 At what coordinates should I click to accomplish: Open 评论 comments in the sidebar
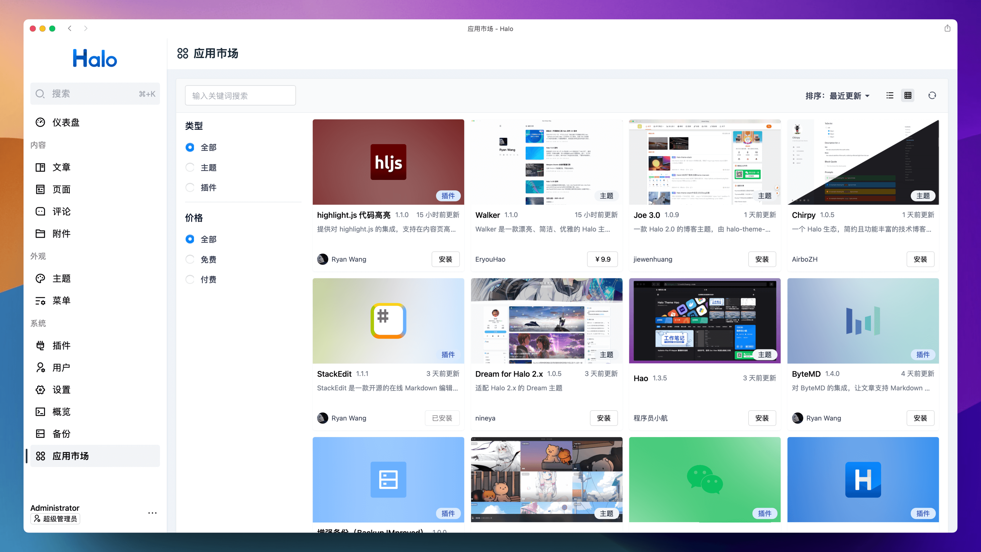(61, 211)
